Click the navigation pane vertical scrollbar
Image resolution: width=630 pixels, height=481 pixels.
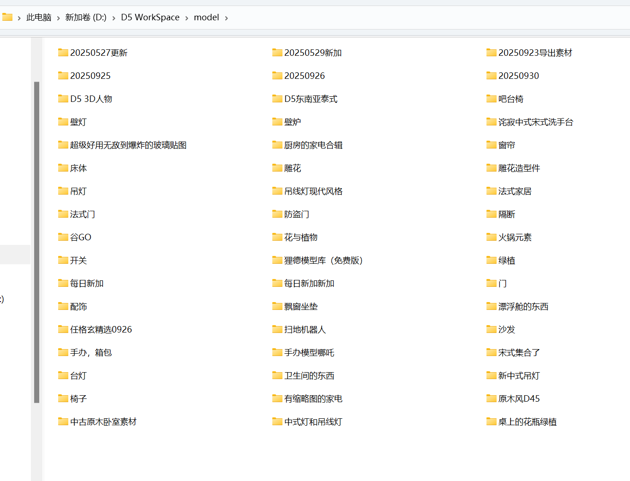[36, 242]
